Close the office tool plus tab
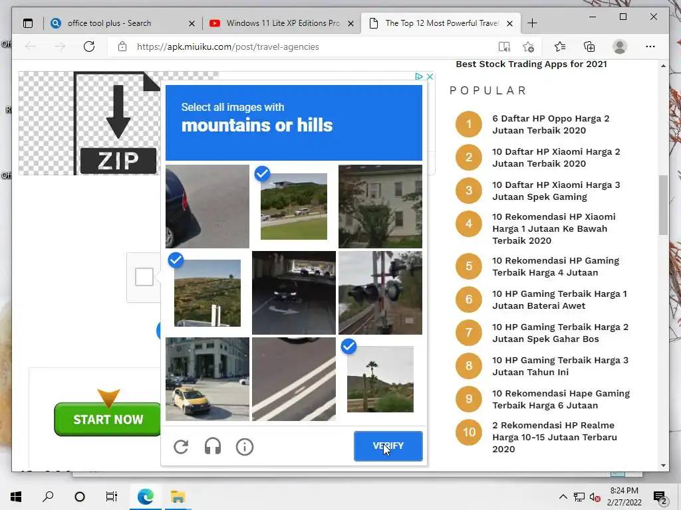The width and height of the screenshot is (681, 510). pos(192,23)
